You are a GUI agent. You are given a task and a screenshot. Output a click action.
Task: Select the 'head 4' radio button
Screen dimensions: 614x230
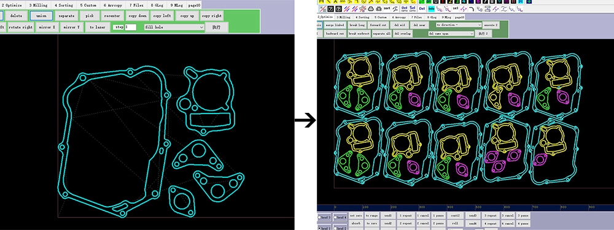(x=335, y=218)
